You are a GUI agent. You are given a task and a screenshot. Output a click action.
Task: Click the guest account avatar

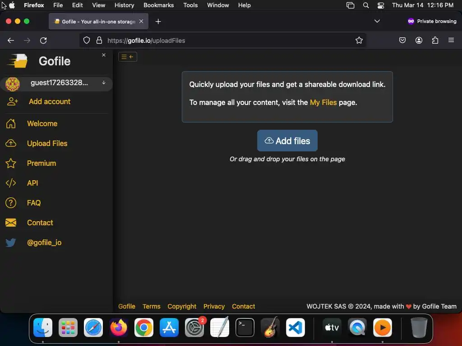(x=13, y=84)
